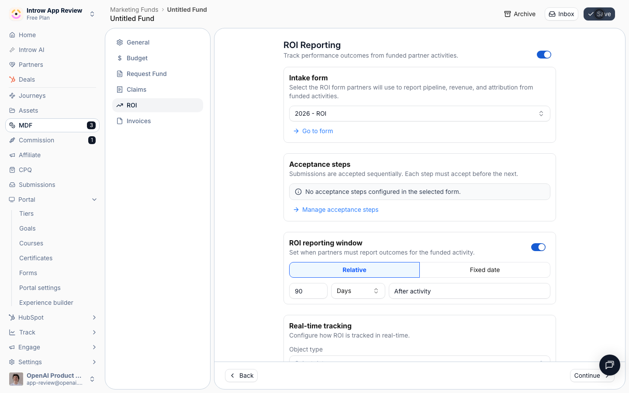Click the General gear icon
Screen dimensions: 629x393
[x=120, y=42]
